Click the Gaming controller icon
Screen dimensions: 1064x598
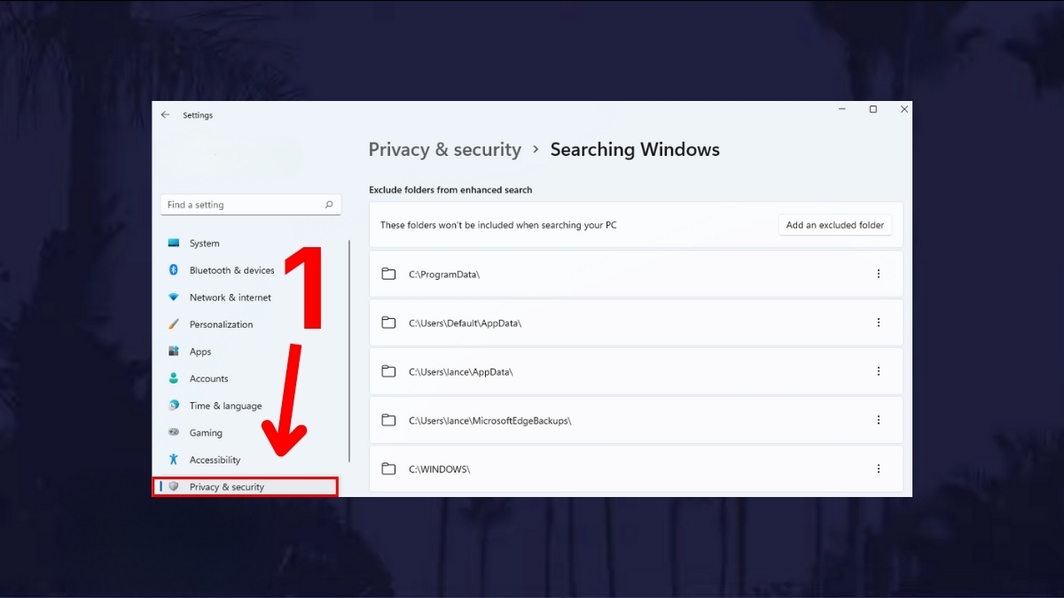coord(174,433)
